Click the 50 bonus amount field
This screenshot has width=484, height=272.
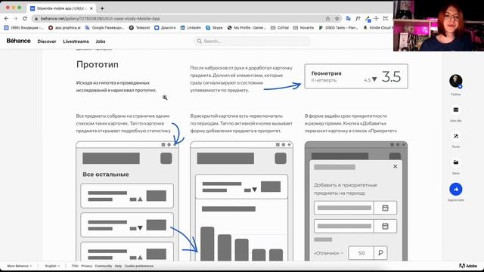pos(361,253)
